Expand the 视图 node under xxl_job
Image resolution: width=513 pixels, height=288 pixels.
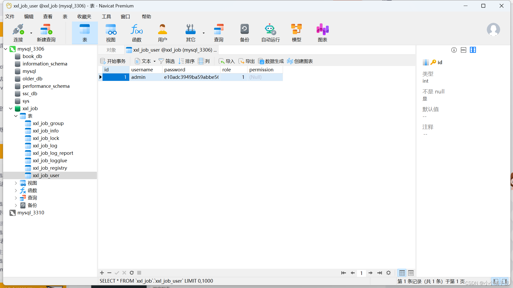(16, 183)
